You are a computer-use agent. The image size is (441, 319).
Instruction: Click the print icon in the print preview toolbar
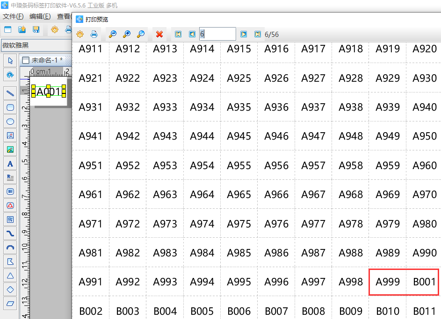coord(94,34)
